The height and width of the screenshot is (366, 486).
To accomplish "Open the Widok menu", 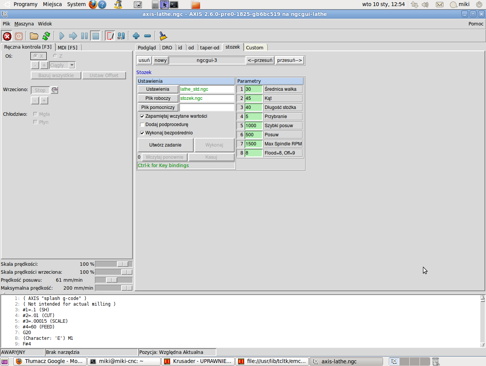I will (45, 24).
